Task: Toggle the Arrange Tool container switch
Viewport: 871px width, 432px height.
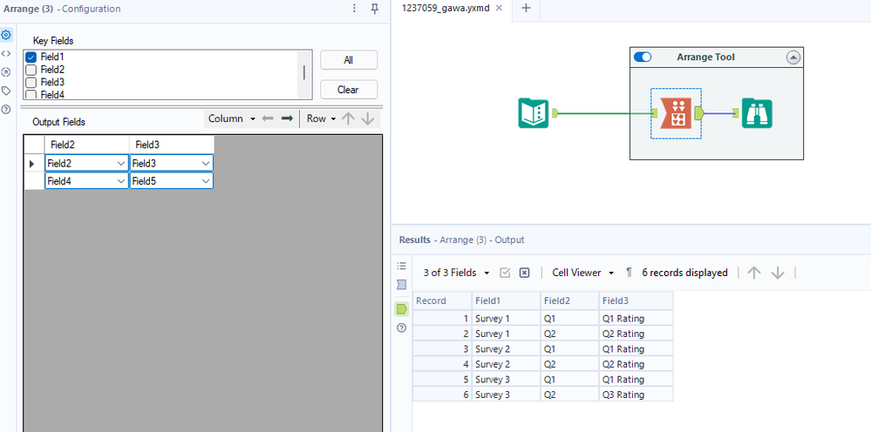Action: click(x=643, y=57)
